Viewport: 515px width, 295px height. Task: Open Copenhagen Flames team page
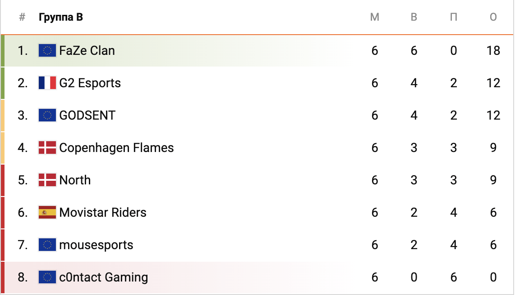pos(116,147)
